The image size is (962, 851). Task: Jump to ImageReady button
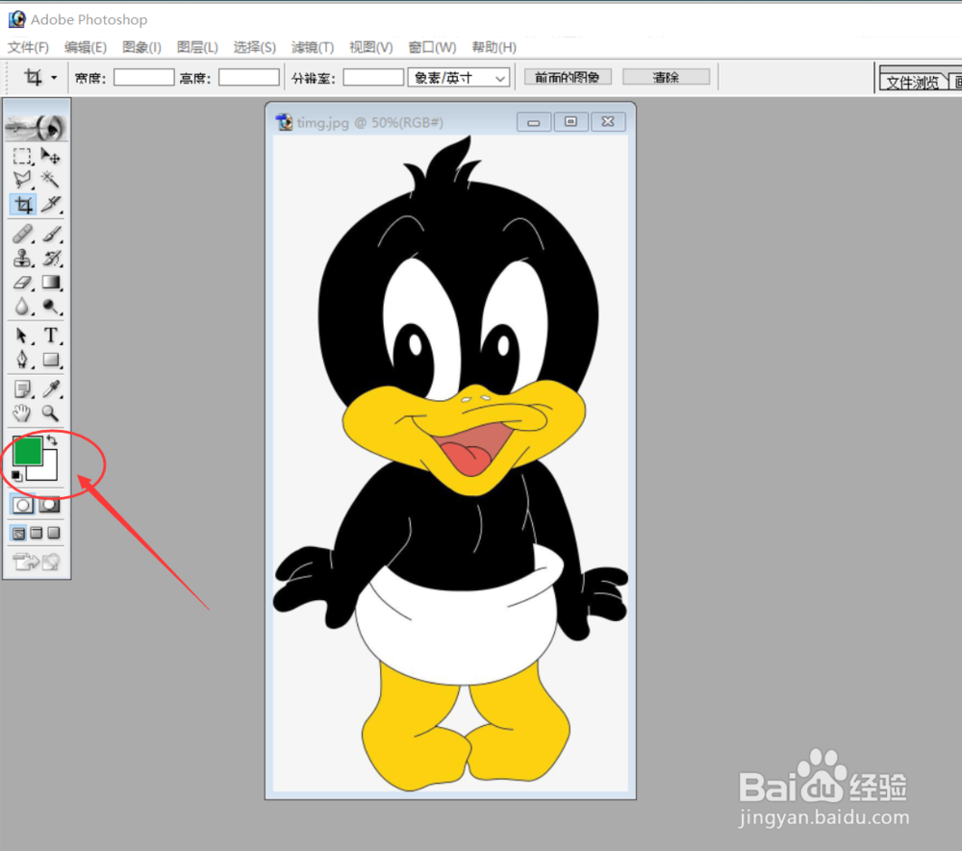pyautogui.click(x=37, y=561)
